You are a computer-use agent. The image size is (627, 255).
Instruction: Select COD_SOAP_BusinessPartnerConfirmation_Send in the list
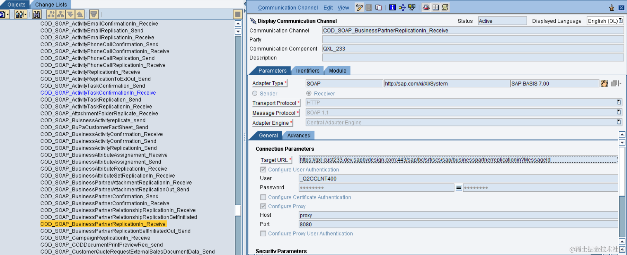[x=99, y=196]
